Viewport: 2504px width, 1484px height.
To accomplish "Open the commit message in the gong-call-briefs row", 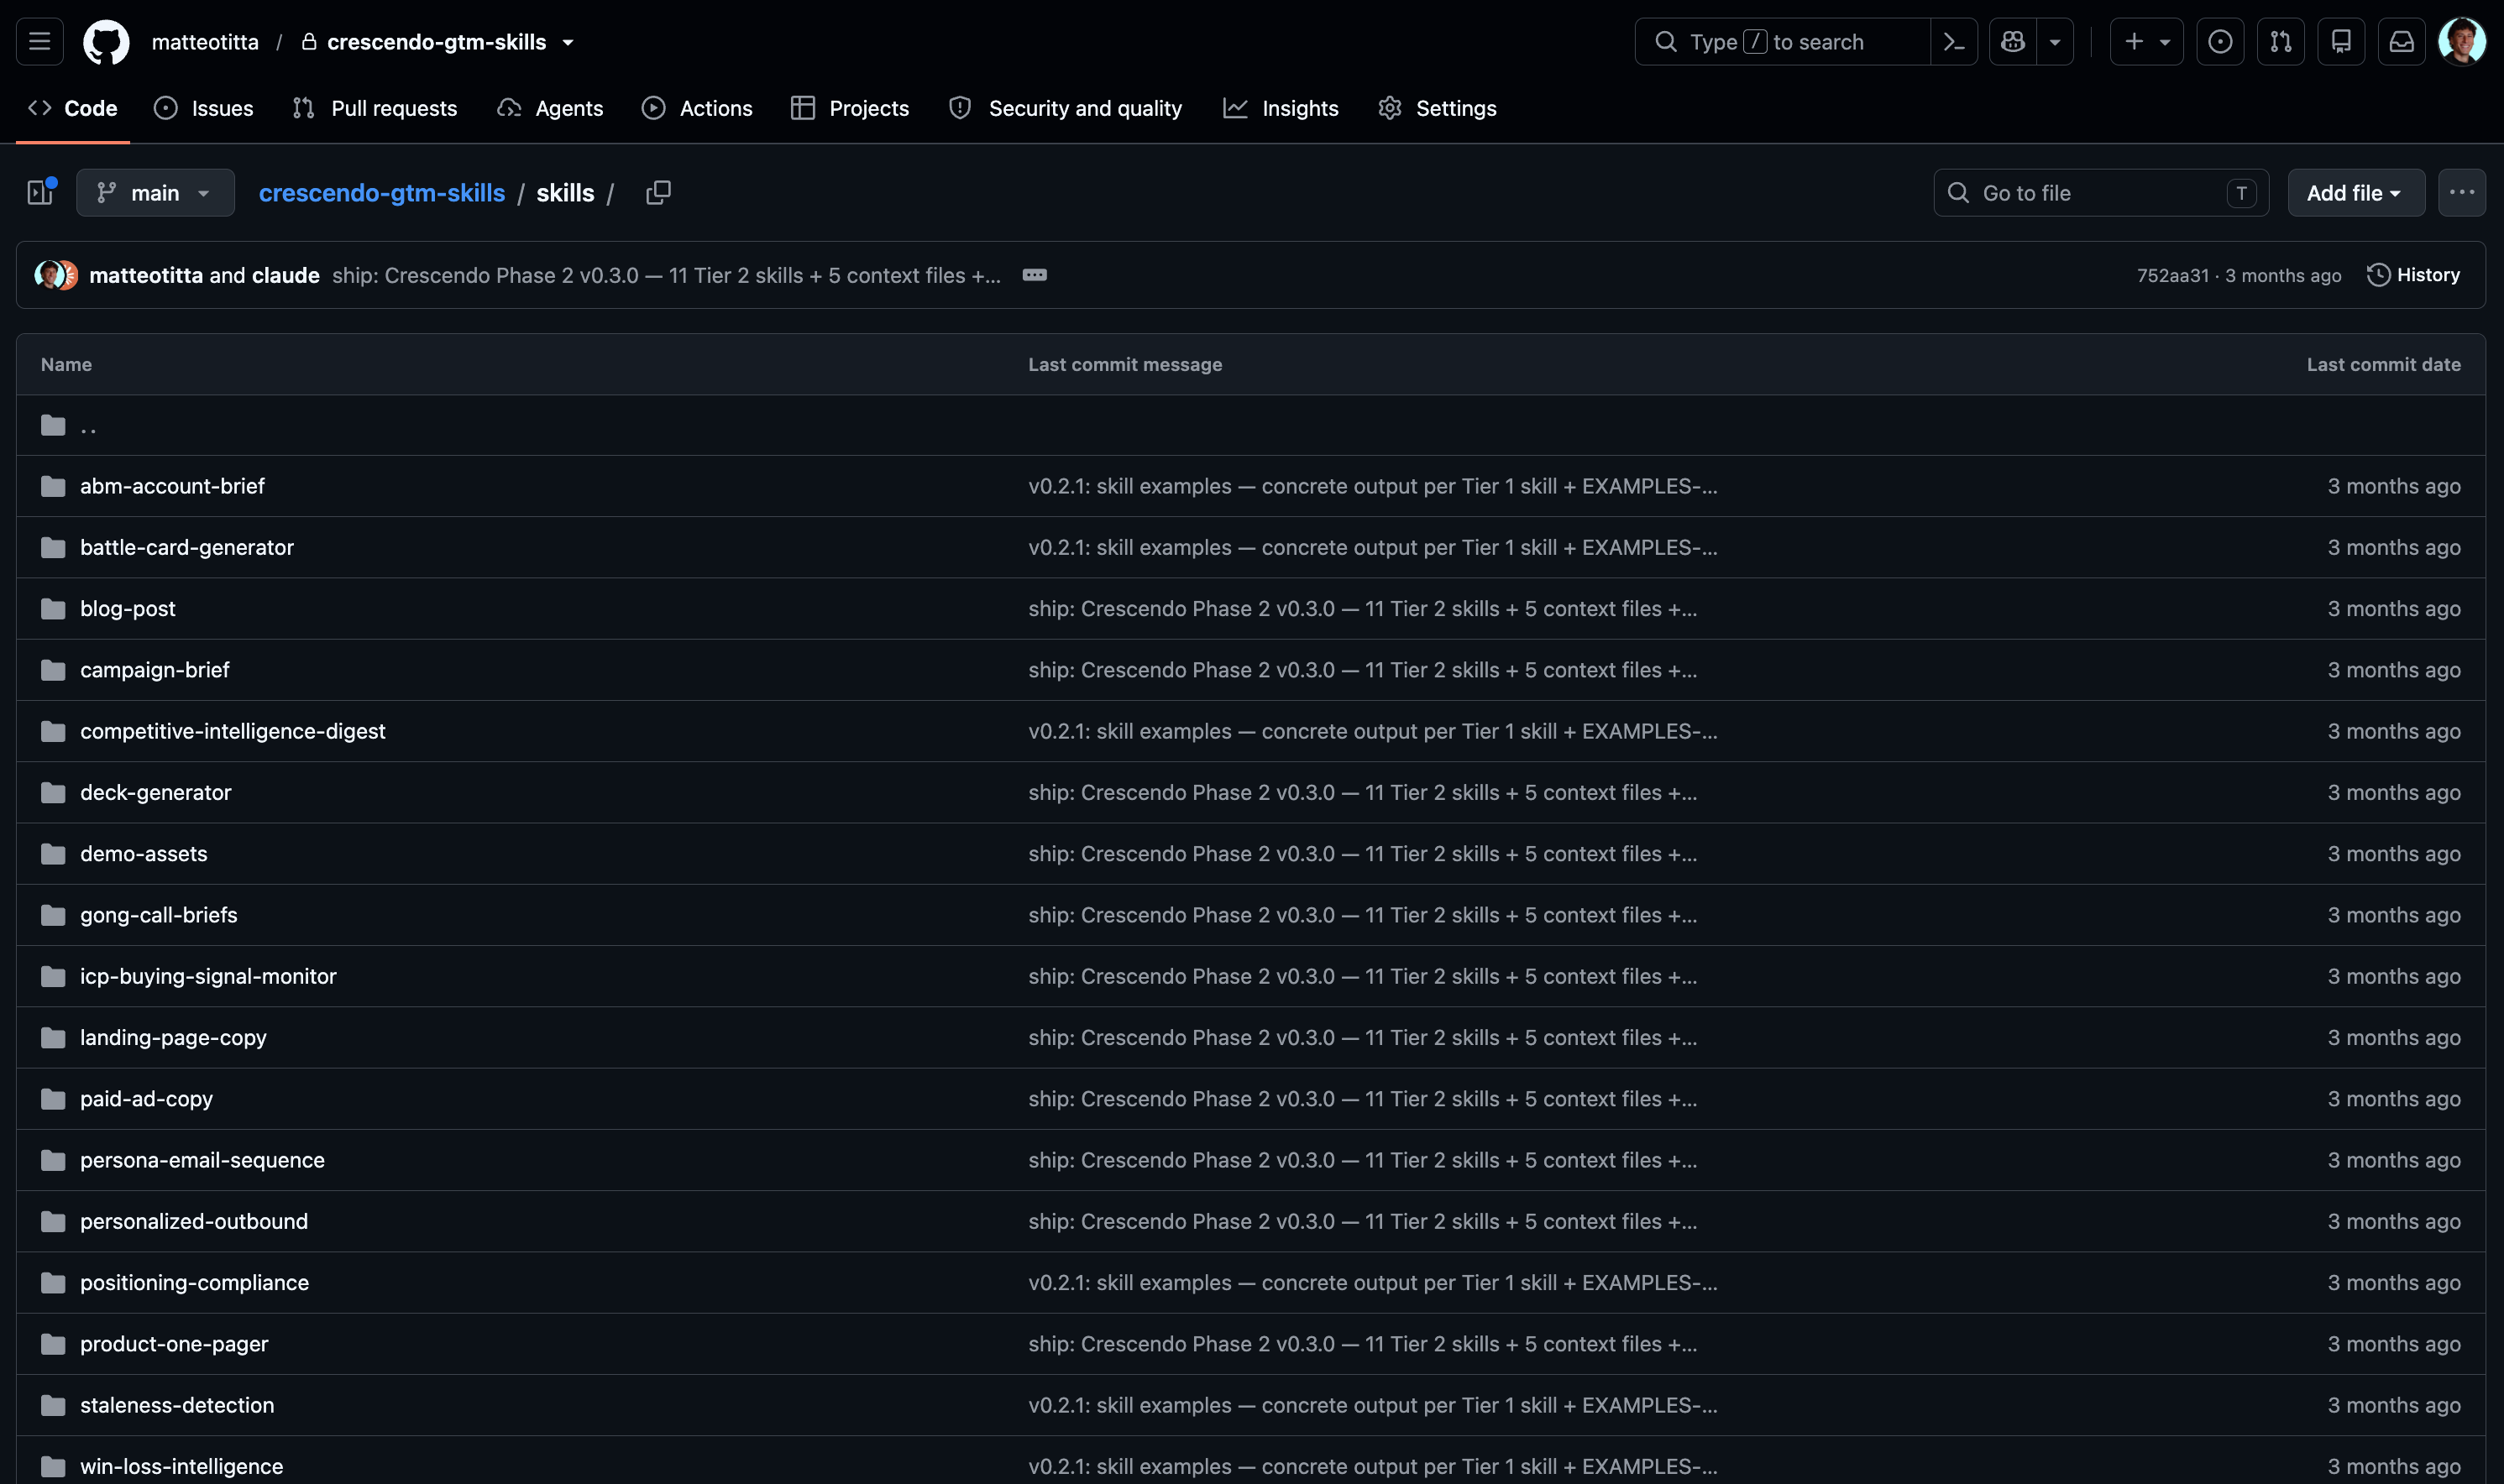I will pos(1363,915).
